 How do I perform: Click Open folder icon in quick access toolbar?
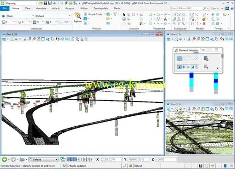41,3
